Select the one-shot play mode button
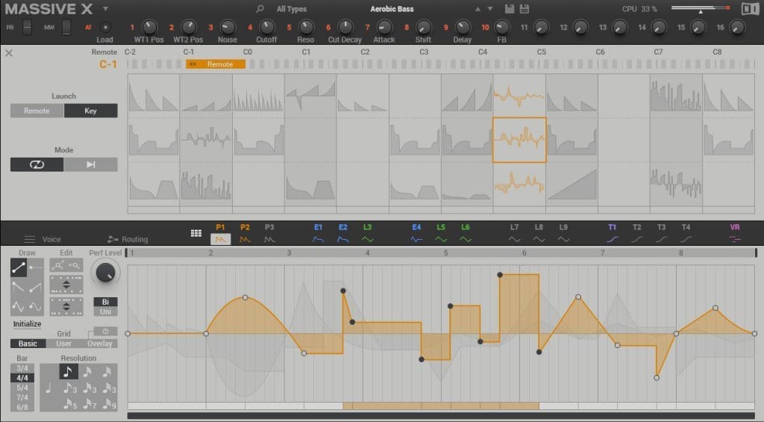This screenshot has width=764, height=422. click(90, 164)
